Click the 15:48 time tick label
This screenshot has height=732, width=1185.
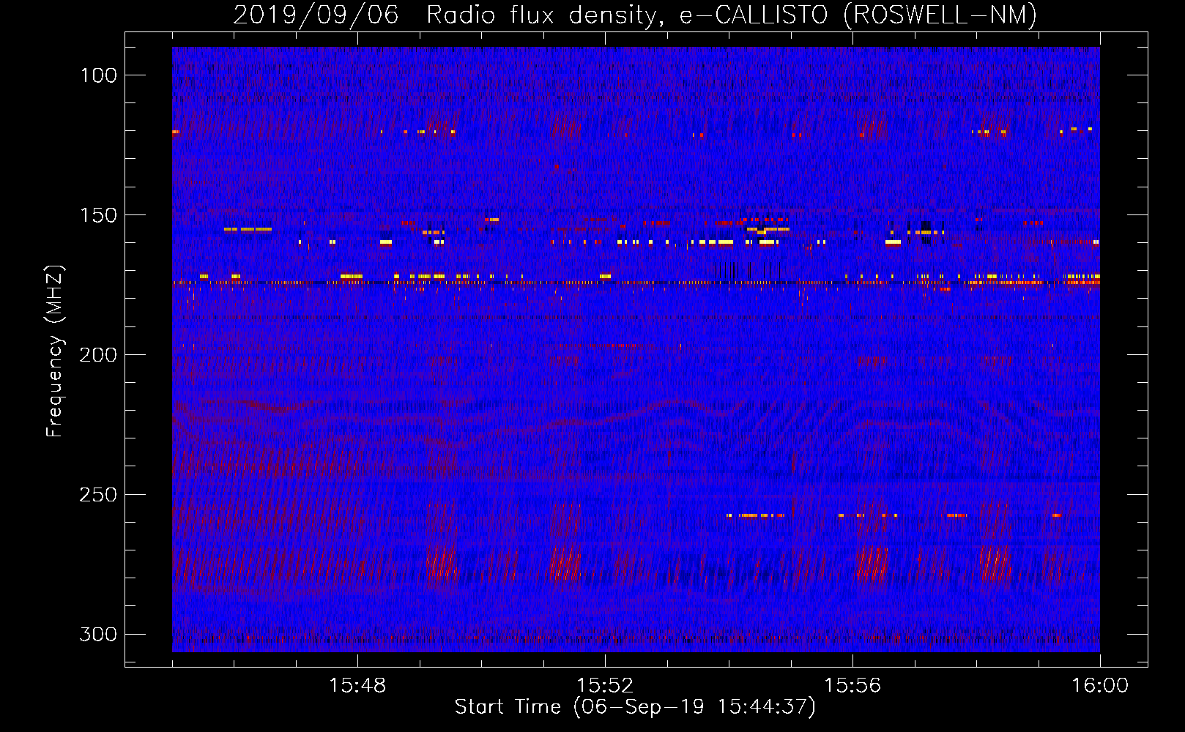tap(357, 686)
